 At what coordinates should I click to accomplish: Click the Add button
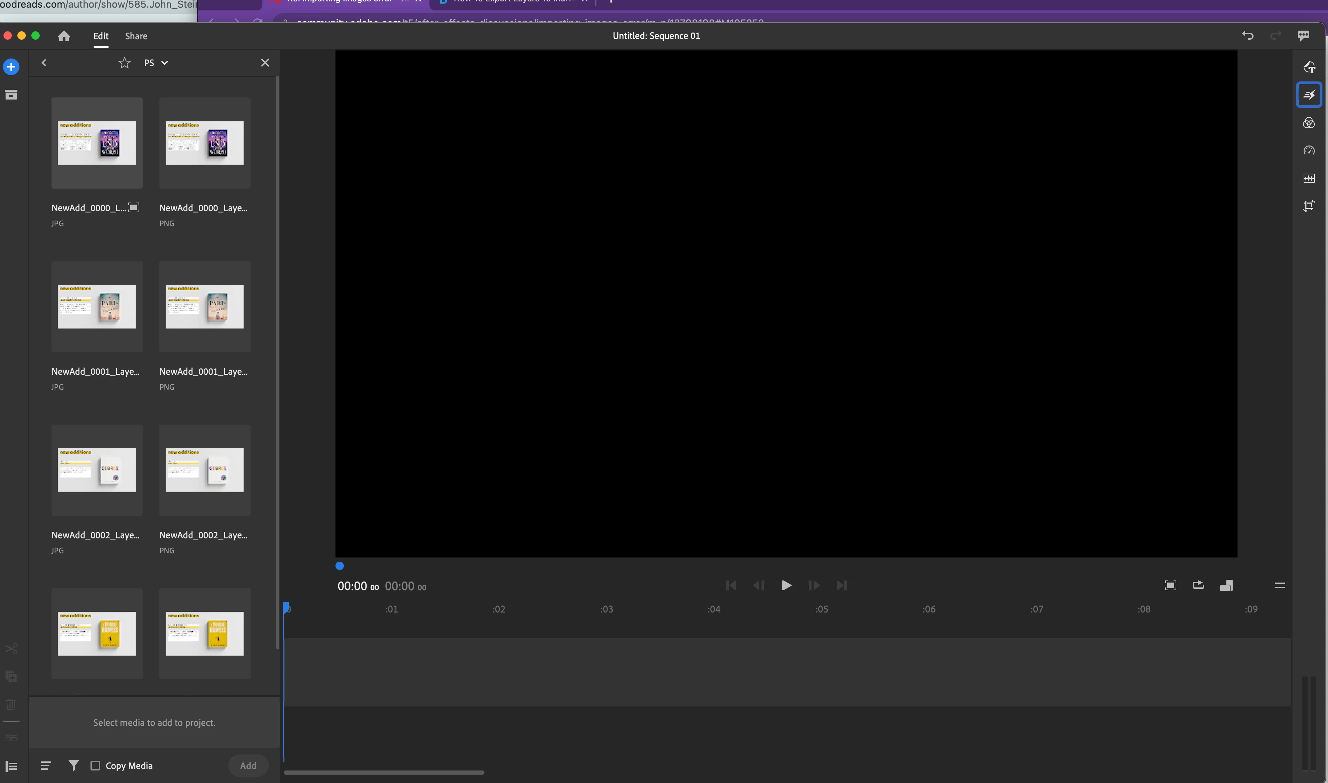tap(248, 765)
